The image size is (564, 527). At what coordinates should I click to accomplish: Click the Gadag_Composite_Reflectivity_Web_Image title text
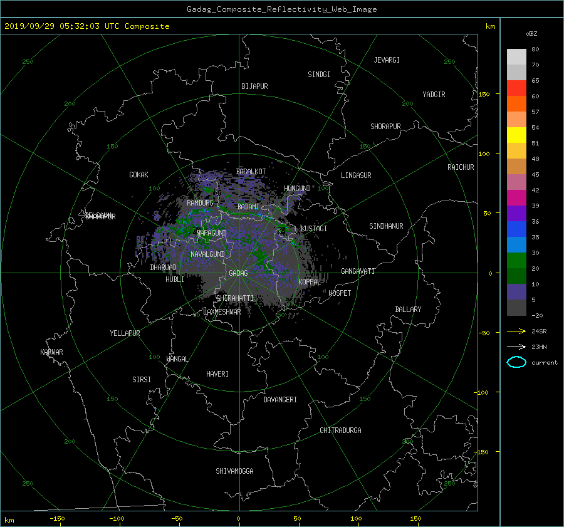click(281, 9)
